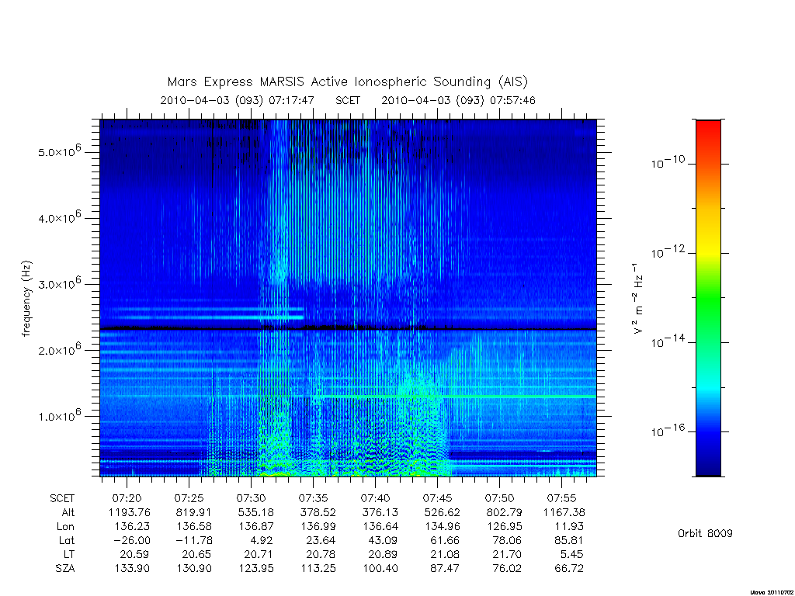Click the SZA value '133.90'

132,568
